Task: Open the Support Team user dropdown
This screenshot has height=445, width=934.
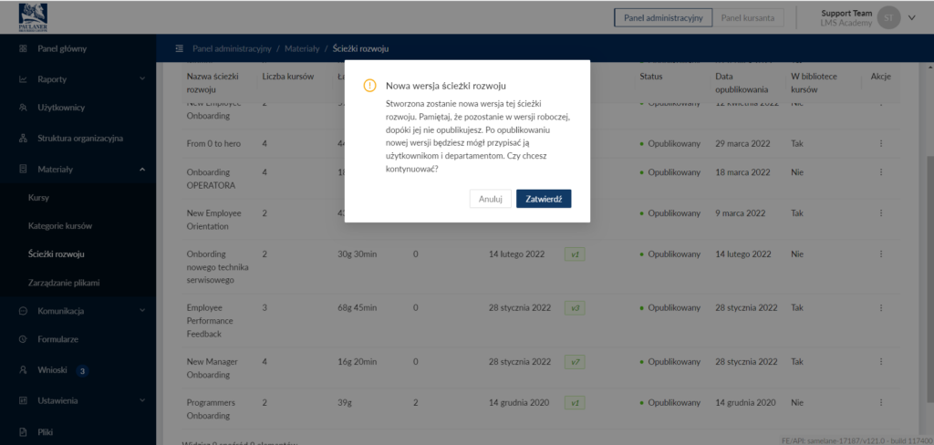Action: 912,17
